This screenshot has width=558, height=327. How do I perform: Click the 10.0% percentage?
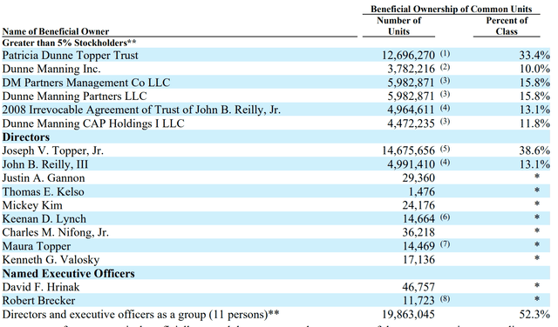(534, 69)
